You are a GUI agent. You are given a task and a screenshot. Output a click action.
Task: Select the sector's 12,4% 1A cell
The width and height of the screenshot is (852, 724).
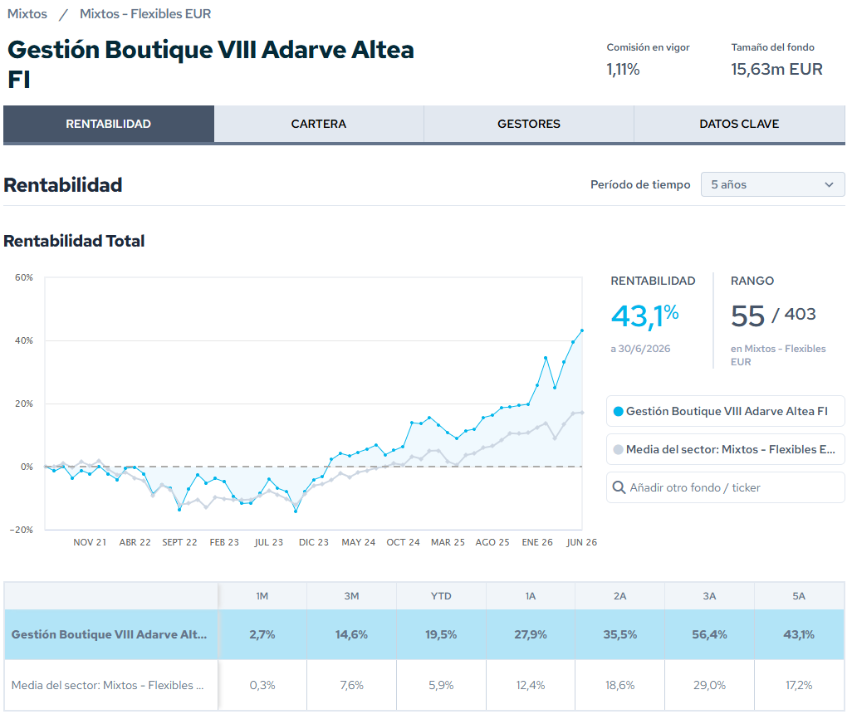coord(531,685)
